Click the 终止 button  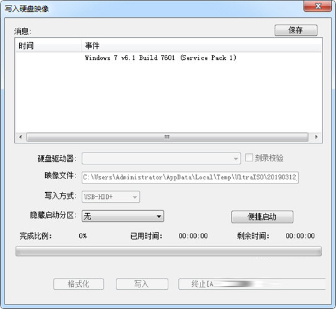point(252,284)
